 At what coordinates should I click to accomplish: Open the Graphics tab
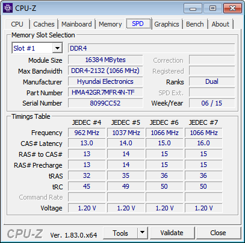tap(167, 24)
